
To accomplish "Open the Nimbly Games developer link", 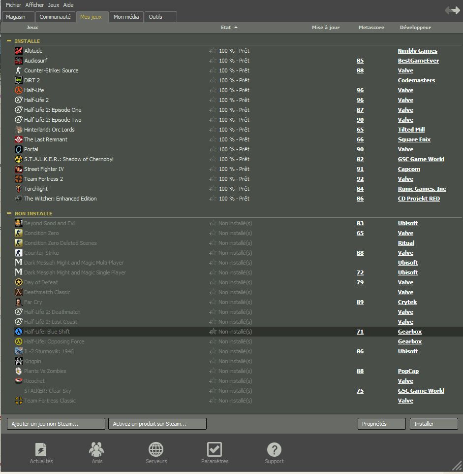I will pos(417,51).
